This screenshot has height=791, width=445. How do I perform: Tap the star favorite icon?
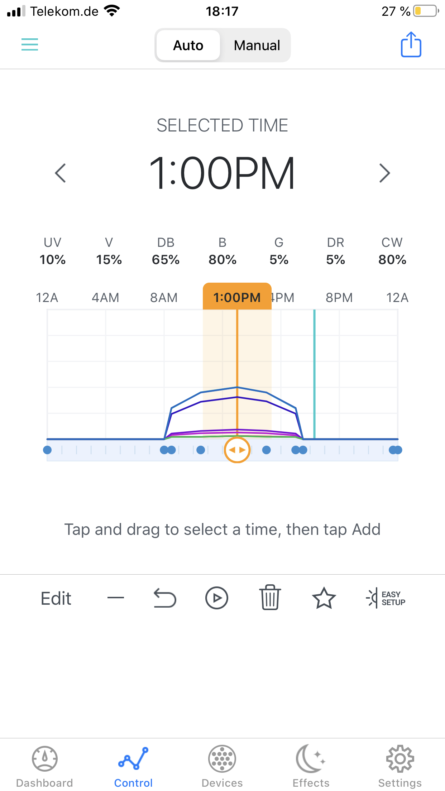(324, 598)
